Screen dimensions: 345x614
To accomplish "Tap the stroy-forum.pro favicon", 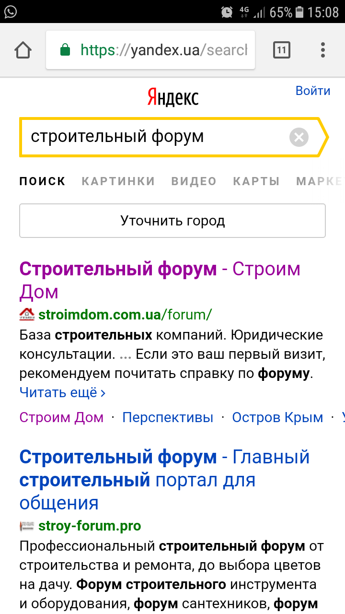I will (27, 526).
